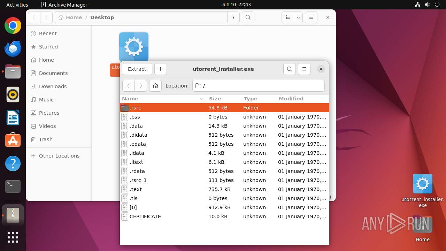Select the .edata file entry
446x251 pixels.
224,144
